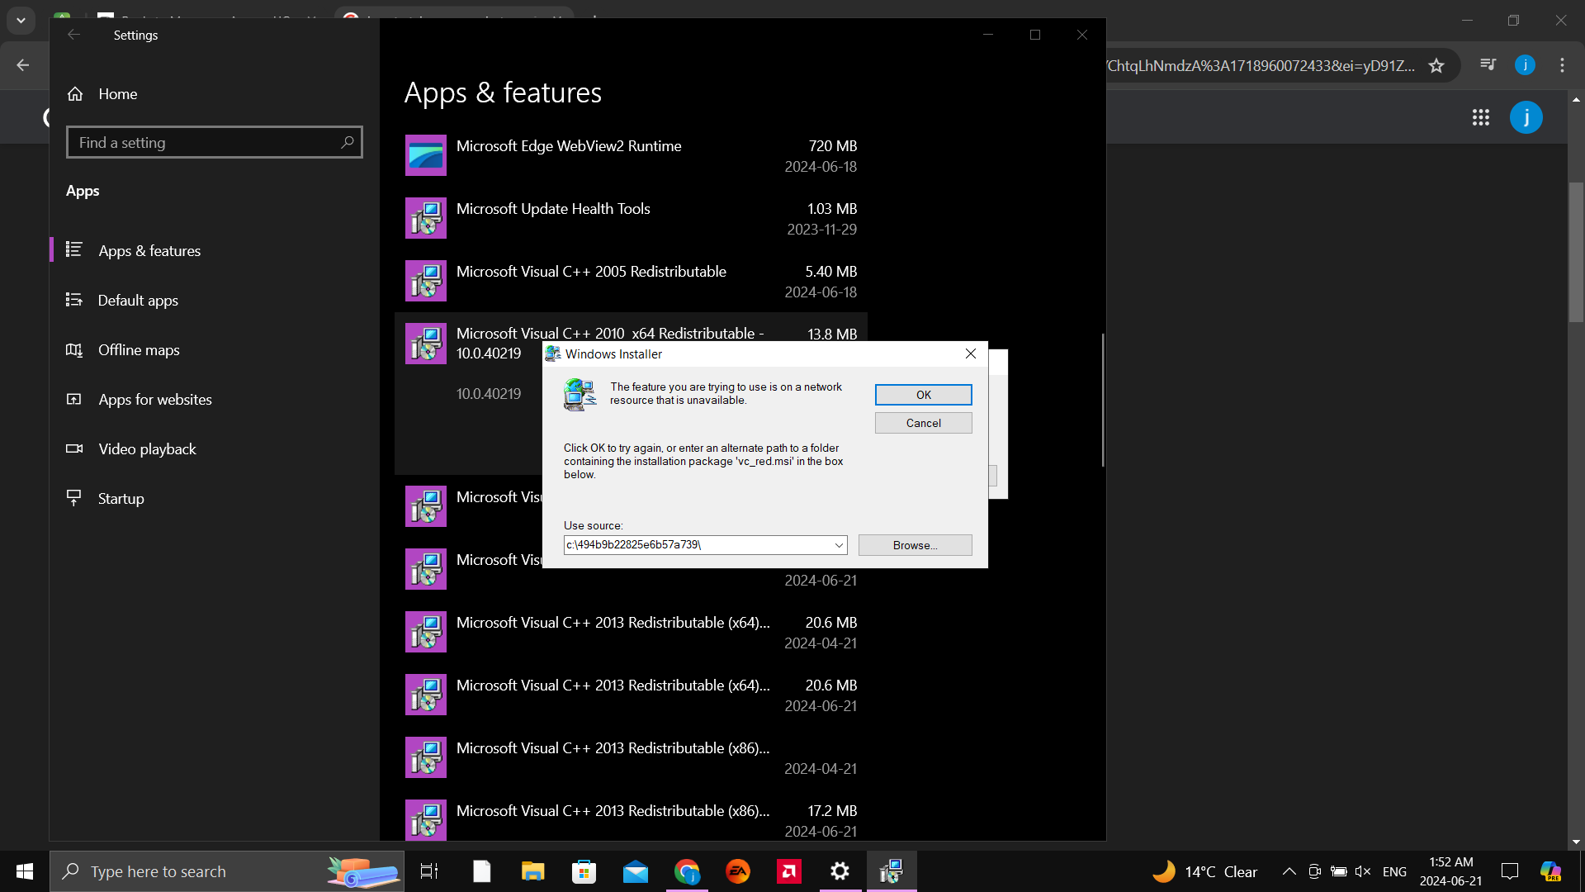1585x892 pixels.
Task: Open Chrome tab search dropdown
Action: click(21, 20)
